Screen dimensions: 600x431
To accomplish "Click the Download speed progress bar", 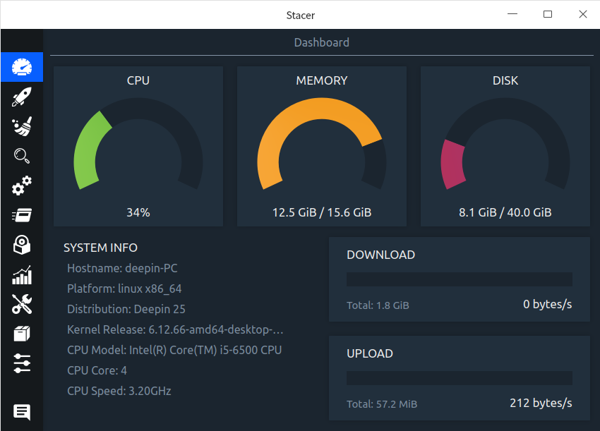I will click(459, 279).
